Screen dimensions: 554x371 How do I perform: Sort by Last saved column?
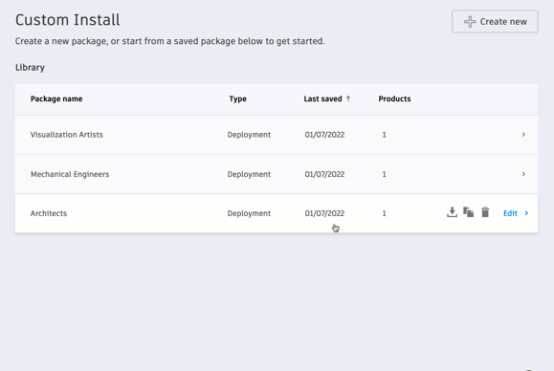[327, 98]
